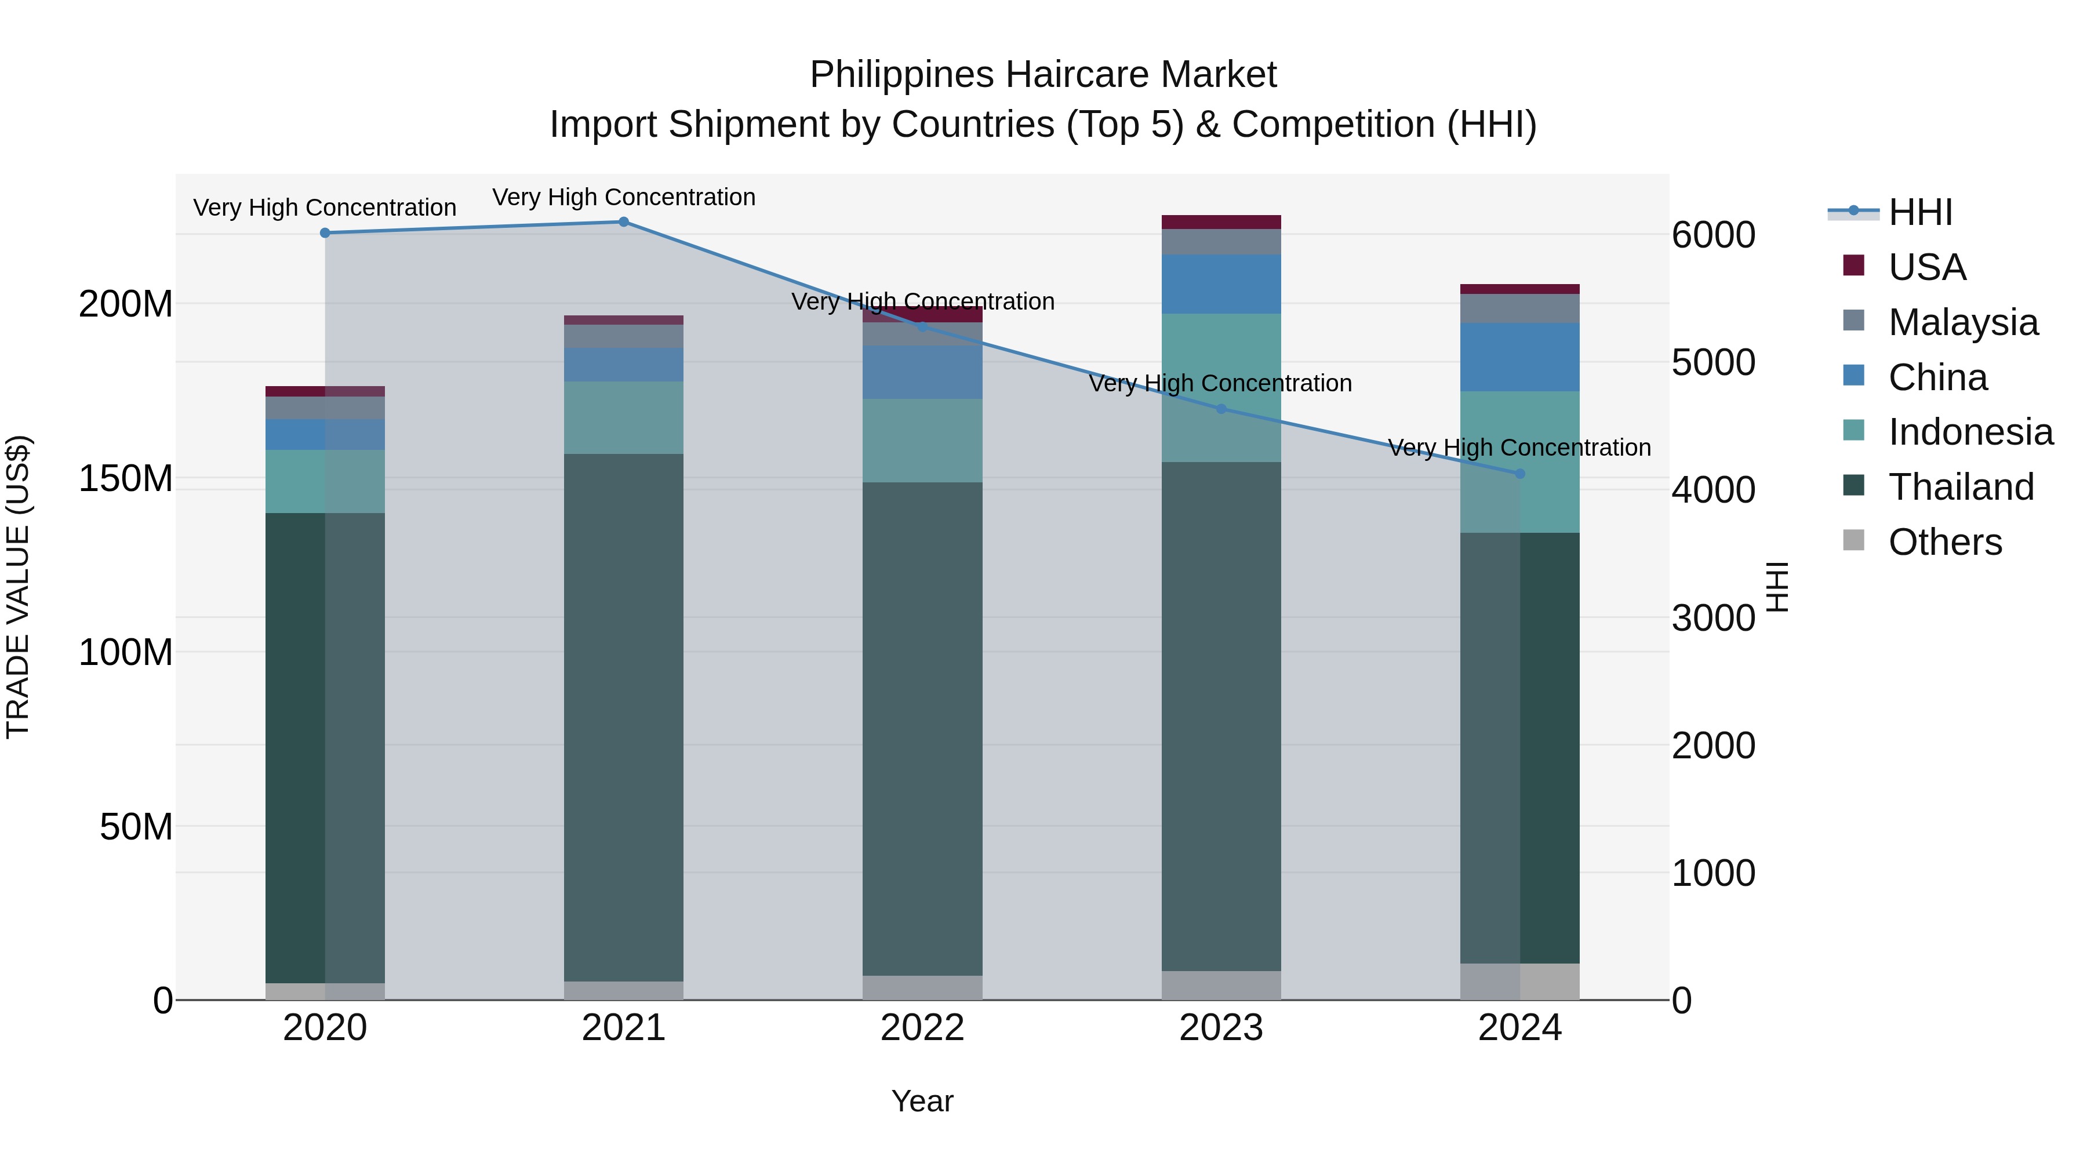Click the Malaysia segment of the 2024 bar

click(x=1520, y=308)
